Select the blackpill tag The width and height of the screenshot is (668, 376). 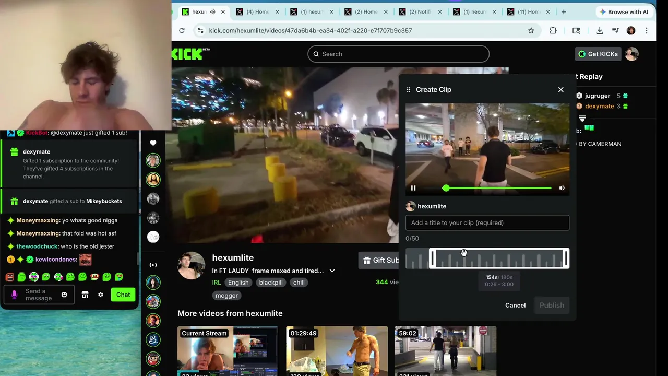click(x=271, y=283)
